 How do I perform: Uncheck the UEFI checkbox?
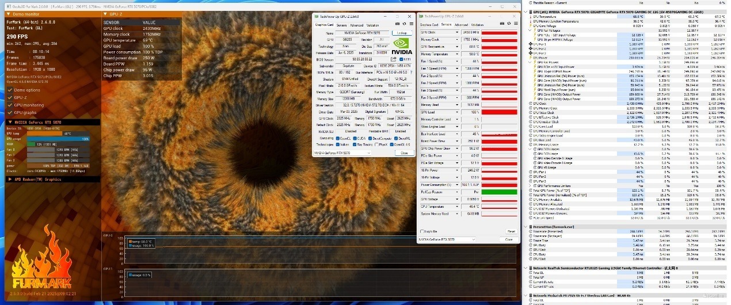click(x=401, y=59)
